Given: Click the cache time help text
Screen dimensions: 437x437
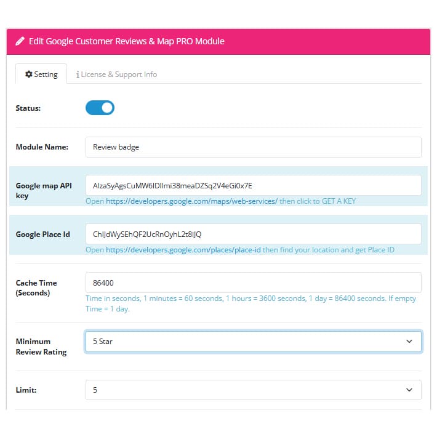Looking at the screenshot, I should [251, 303].
